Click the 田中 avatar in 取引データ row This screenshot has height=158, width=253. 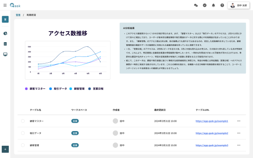click(x=116, y=133)
